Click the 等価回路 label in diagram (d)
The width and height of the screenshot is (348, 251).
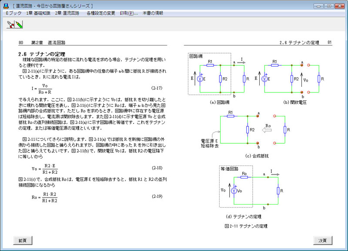[x=230, y=169]
